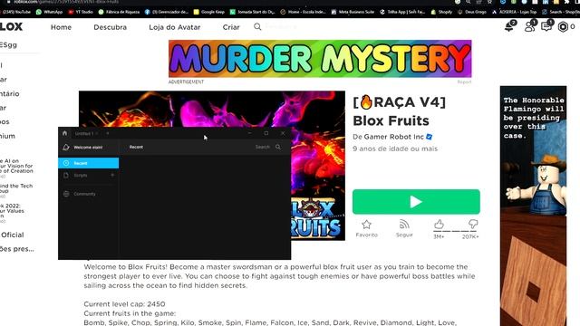Click the verified badge beside Gamer Robot Inc
The height and width of the screenshot is (326, 580).
click(429, 137)
